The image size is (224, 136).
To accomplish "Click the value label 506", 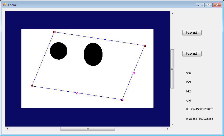I will point(188,73).
